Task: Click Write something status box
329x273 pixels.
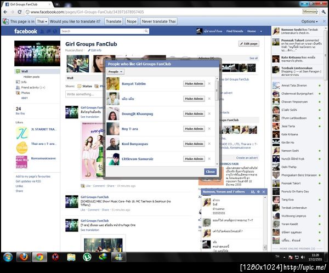Action: (x=85, y=94)
